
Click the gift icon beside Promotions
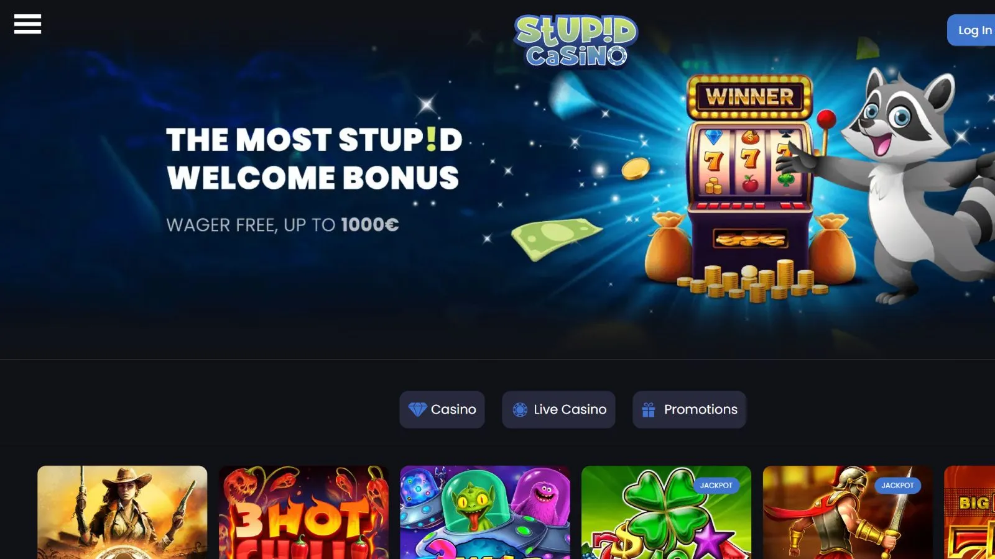tap(649, 409)
